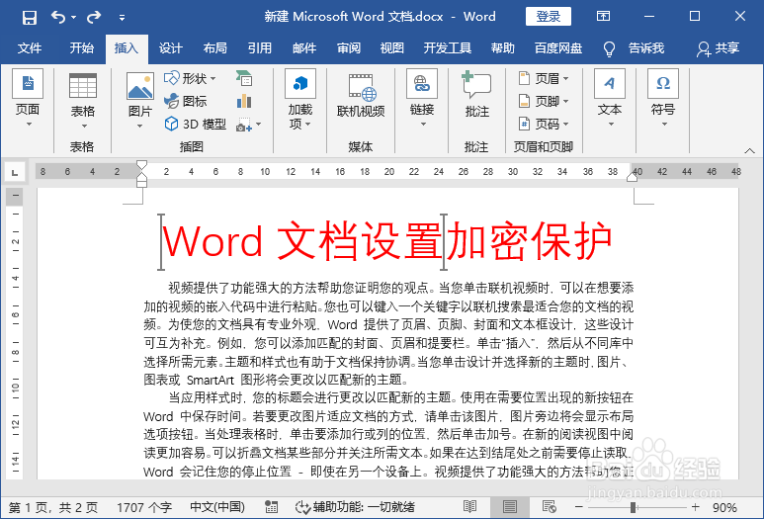Switch to the 开始 tab
This screenshot has height=519, width=764.
[81, 48]
